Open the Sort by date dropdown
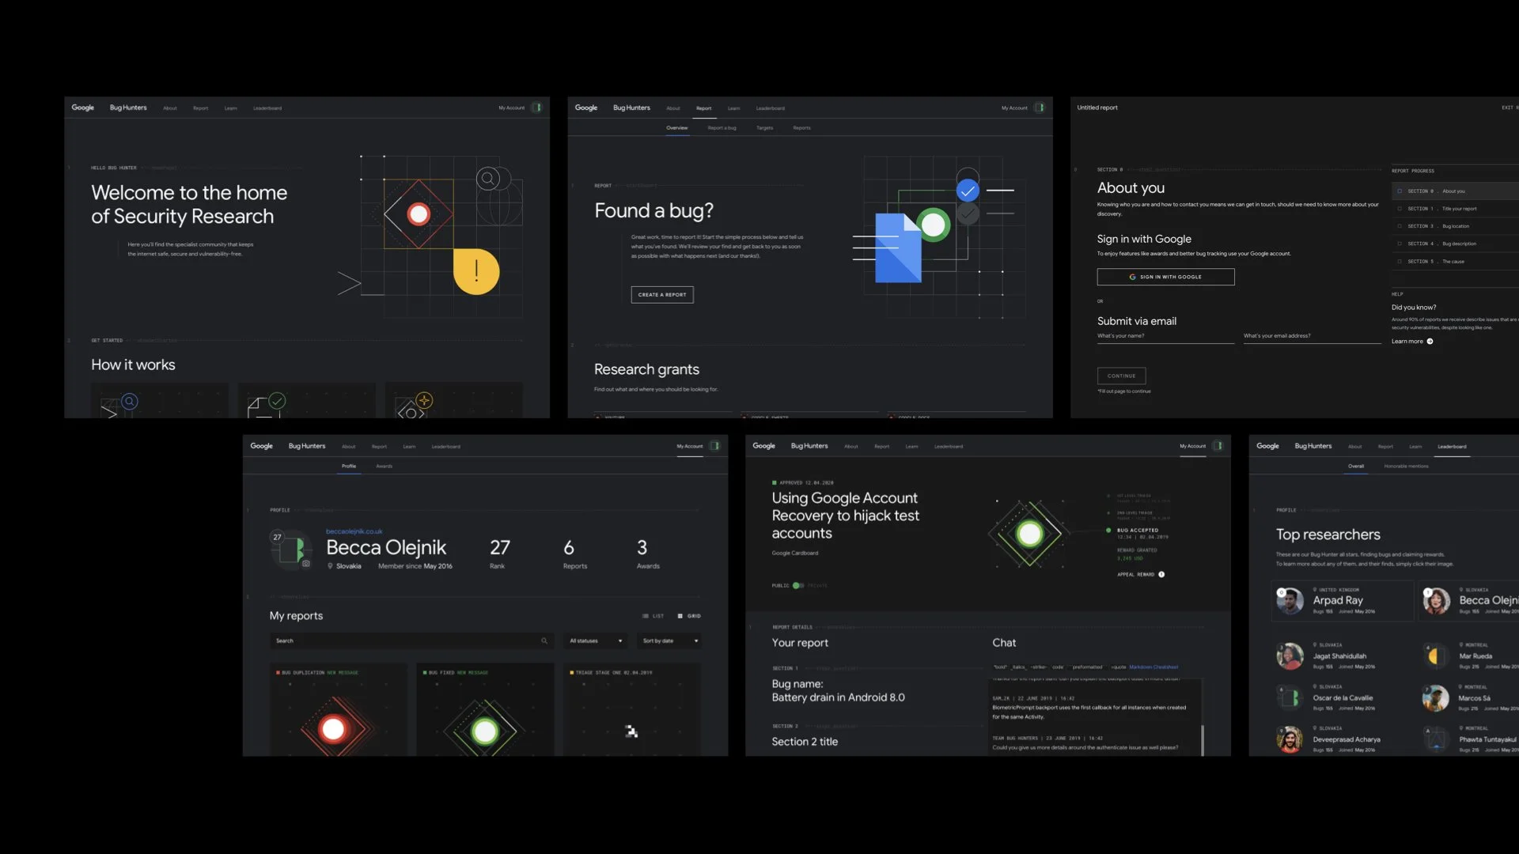This screenshot has width=1519, height=854. [x=671, y=640]
